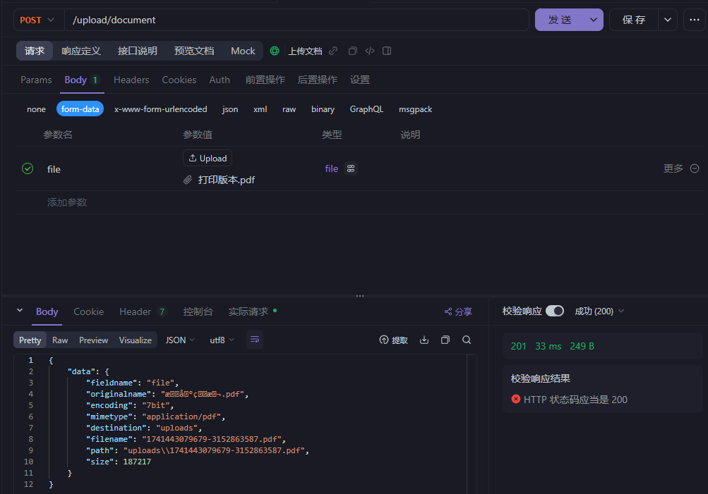
Task: Switch response view to Preview
Action: click(x=93, y=340)
